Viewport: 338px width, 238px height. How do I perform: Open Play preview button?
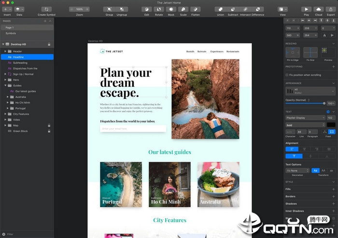(306, 9)
